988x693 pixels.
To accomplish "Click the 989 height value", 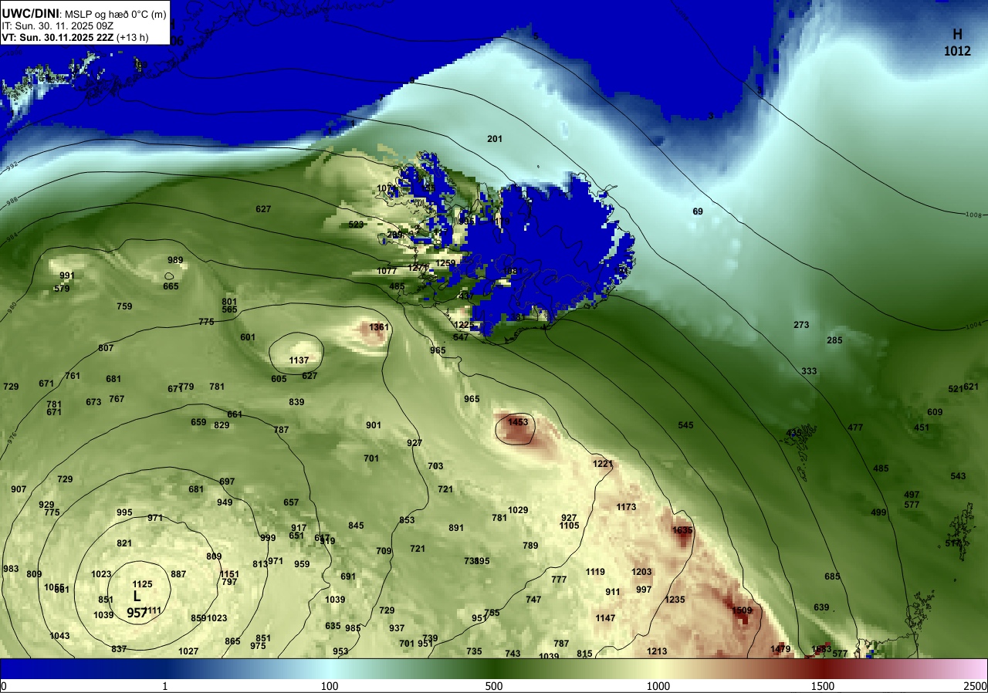I will [x=175, y=260].
